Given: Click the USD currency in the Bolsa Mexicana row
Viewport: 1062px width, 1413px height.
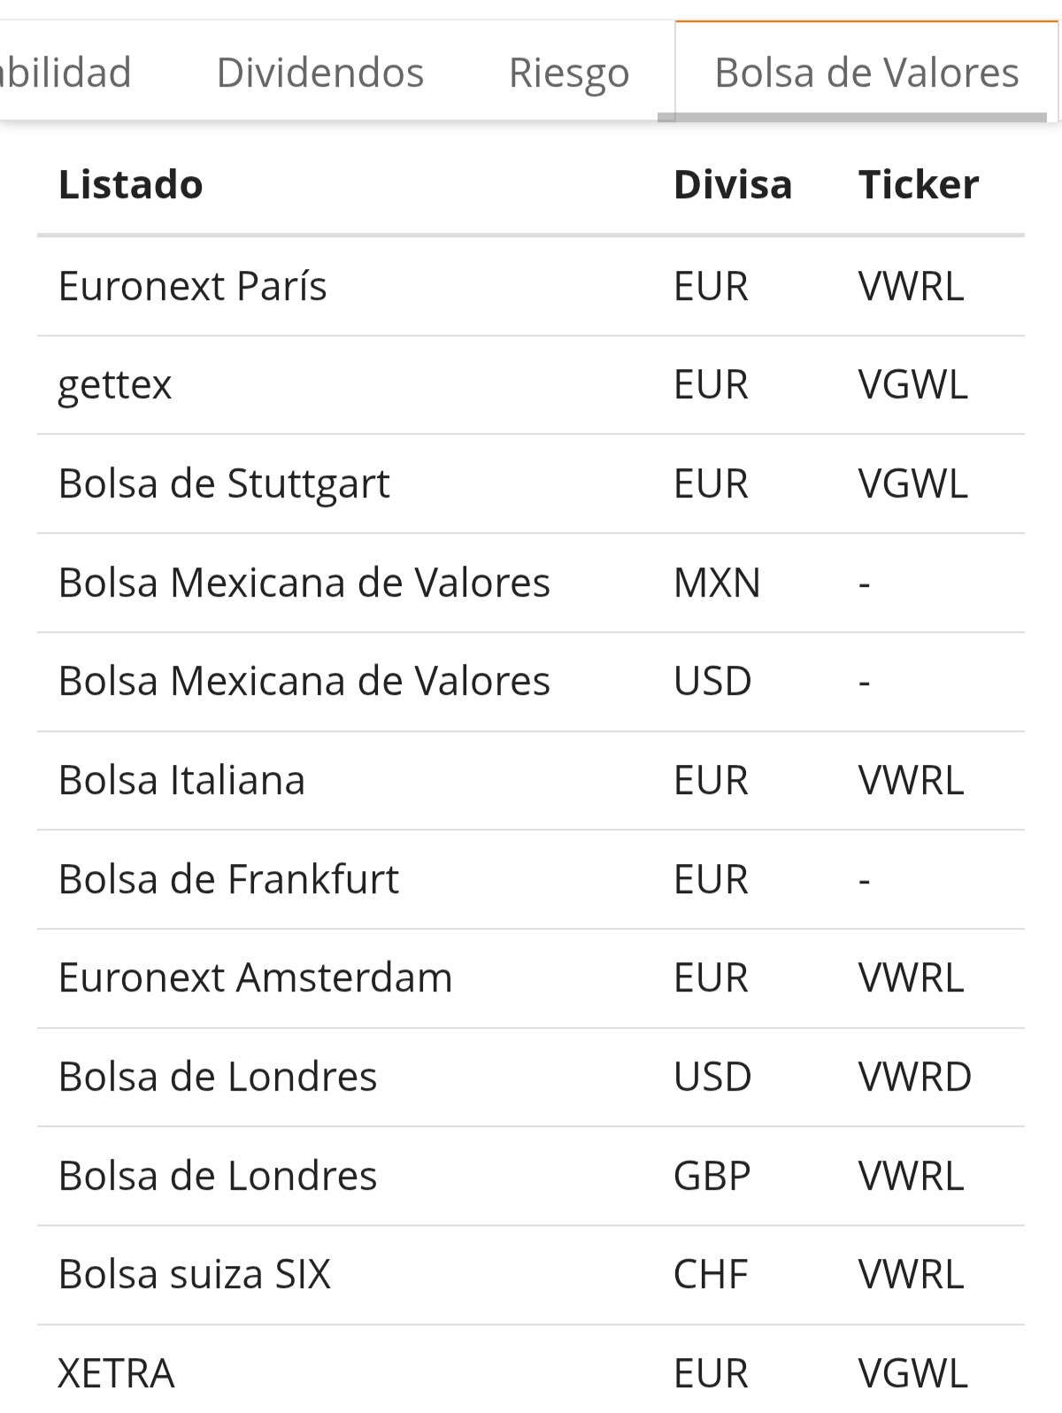Looking at the screenshot, I should click(x=712, y=682).
